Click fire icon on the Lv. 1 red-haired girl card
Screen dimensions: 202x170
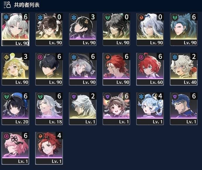point(40,136)
